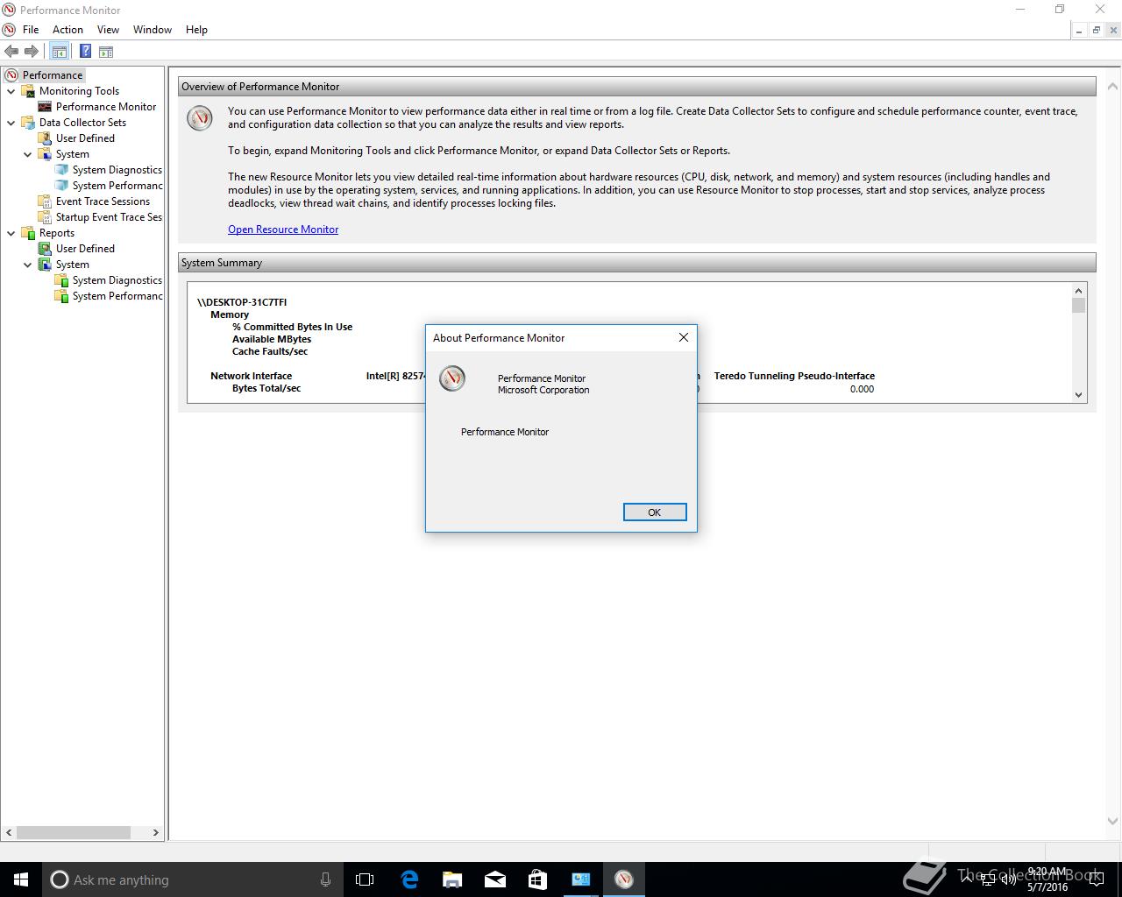The image size is (1122, 897).
Task: Click User Defined icon under Reports
Action: point(46,249)
